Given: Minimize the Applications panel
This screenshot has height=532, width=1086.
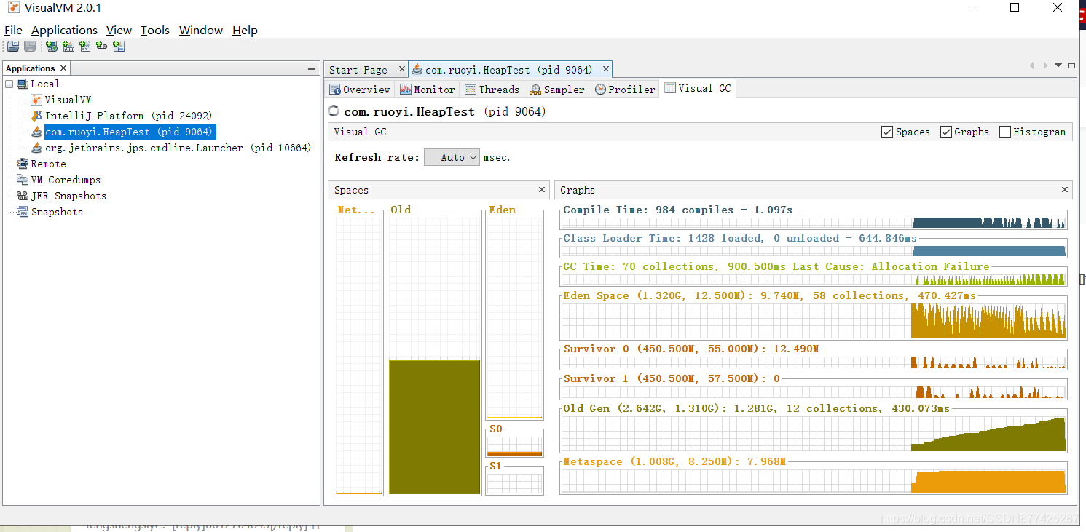Looking at the screenshot, I should (312, 68).
